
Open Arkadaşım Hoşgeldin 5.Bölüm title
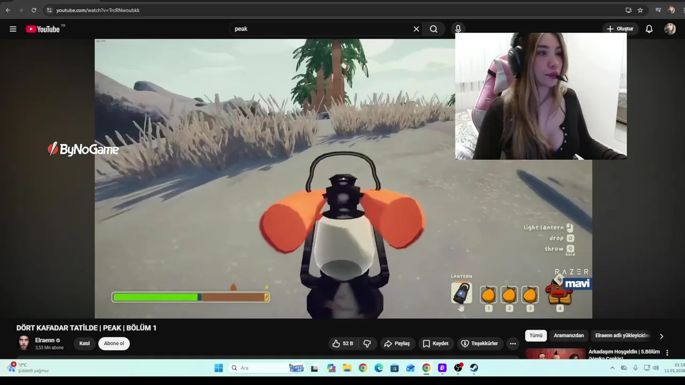624,352
